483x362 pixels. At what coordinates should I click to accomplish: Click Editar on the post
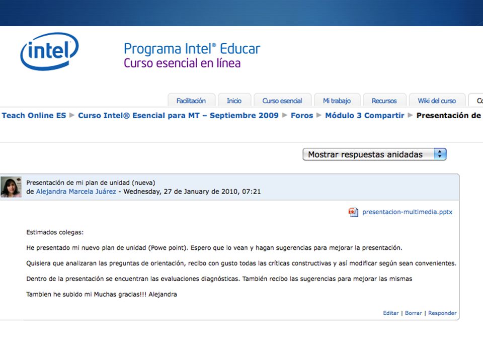(x=390, y=313)
